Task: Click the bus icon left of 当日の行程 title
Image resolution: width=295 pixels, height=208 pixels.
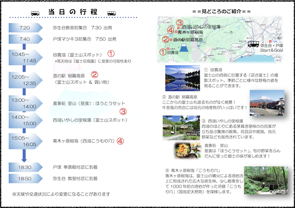Action: [36, 12]
